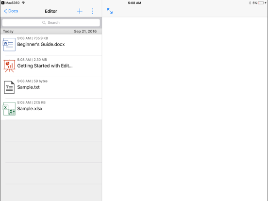Click the 5:08 AM | 2.30 MB details
This screenshot has height=201, width=268.
click(32, 60)
